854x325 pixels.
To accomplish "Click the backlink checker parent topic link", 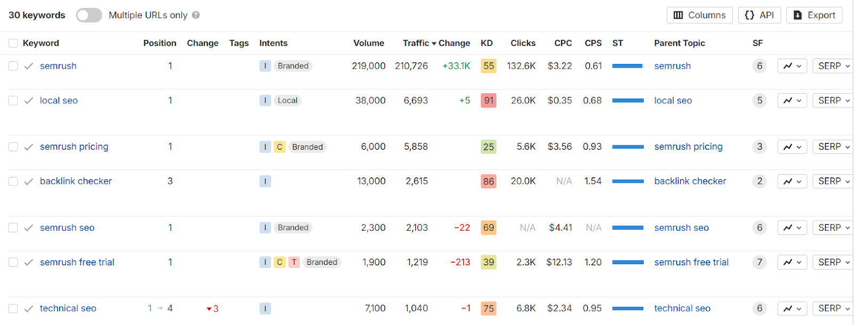I will pyautogui.click(x=690, y=181).
